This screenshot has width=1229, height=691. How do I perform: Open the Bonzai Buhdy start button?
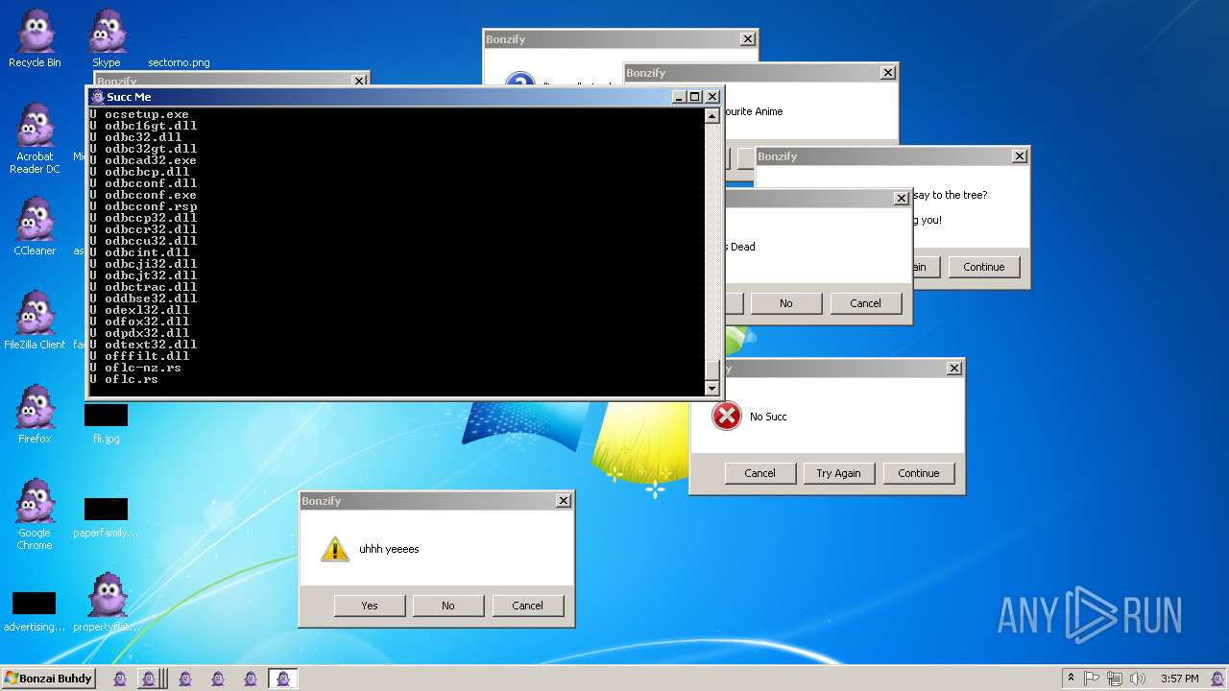(x=48, y=679)
